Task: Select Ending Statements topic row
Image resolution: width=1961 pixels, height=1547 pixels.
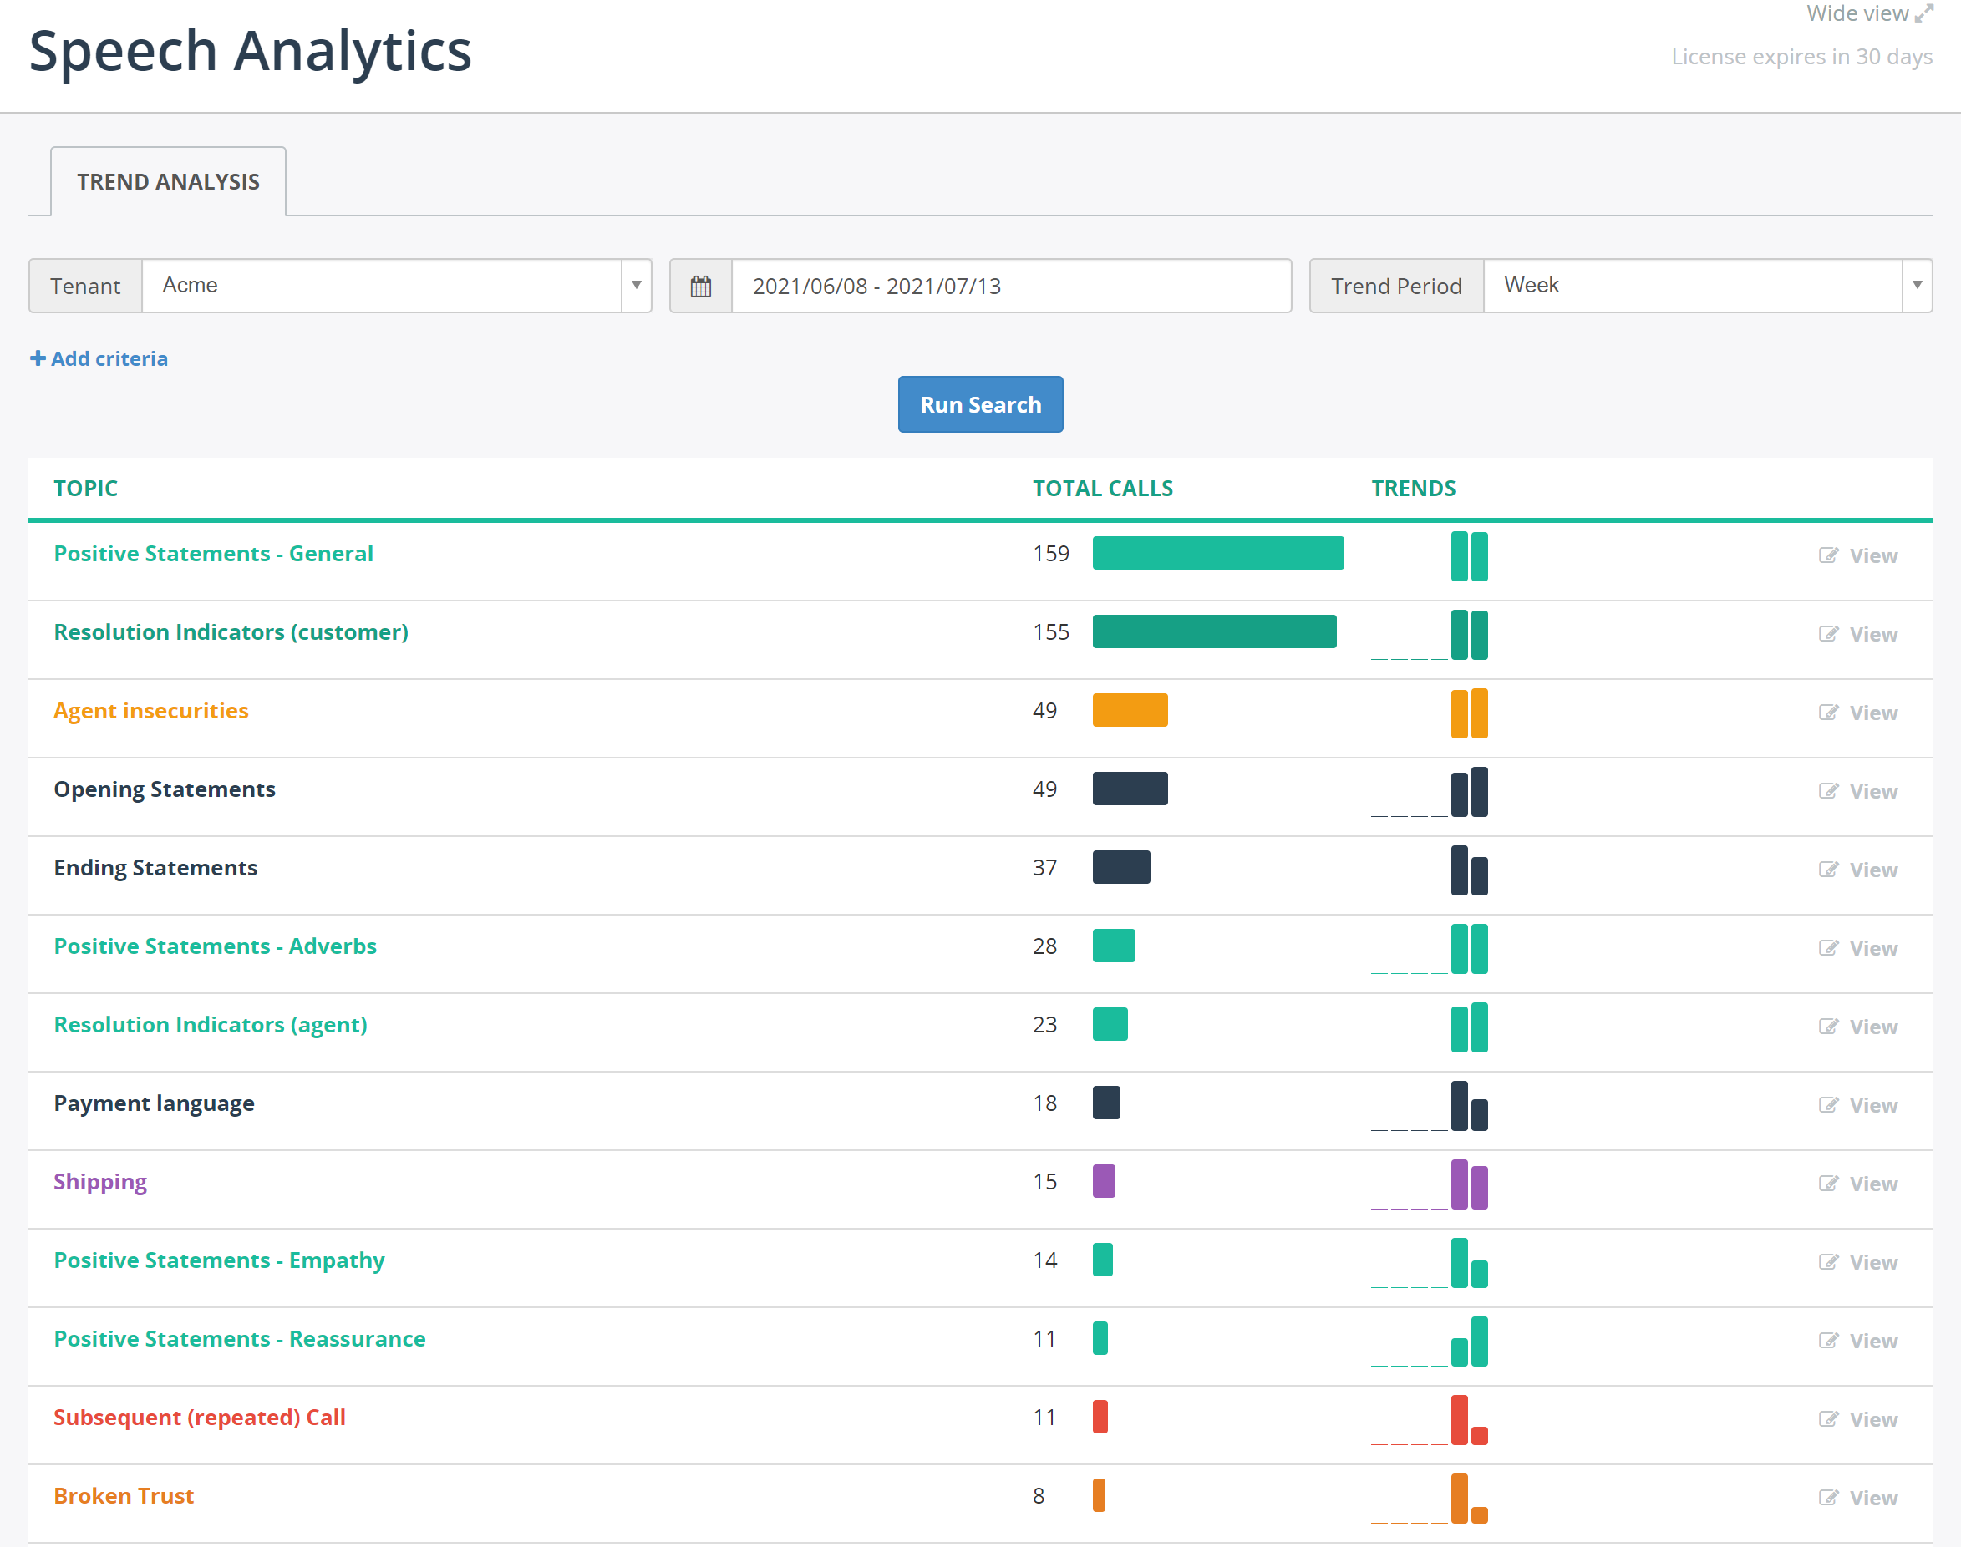Action: point(982,867)
